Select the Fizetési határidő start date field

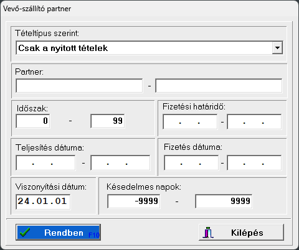190,122
